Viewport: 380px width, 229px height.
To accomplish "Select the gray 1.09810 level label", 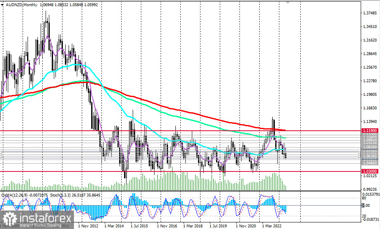I will 369,140.
